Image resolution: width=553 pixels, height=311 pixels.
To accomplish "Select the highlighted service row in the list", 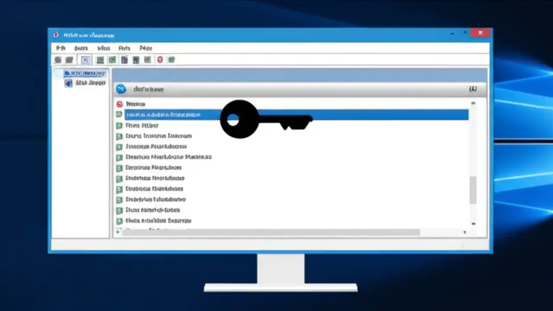I will point(259,114).
